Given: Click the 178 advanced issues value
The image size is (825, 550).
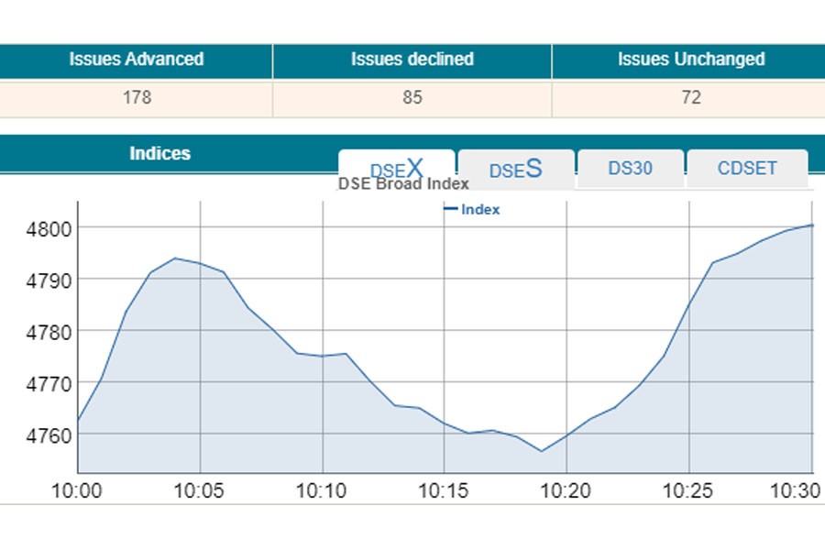Looking at the screenshot, I should point(136,97).
